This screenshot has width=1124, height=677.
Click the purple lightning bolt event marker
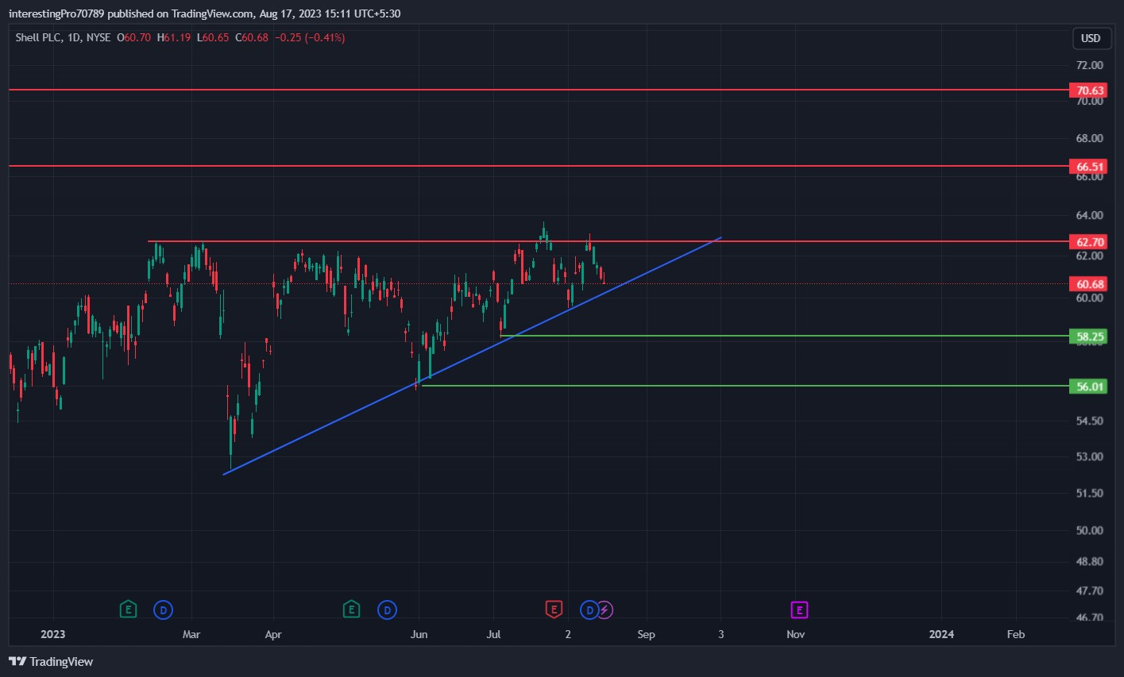[604, 610]
